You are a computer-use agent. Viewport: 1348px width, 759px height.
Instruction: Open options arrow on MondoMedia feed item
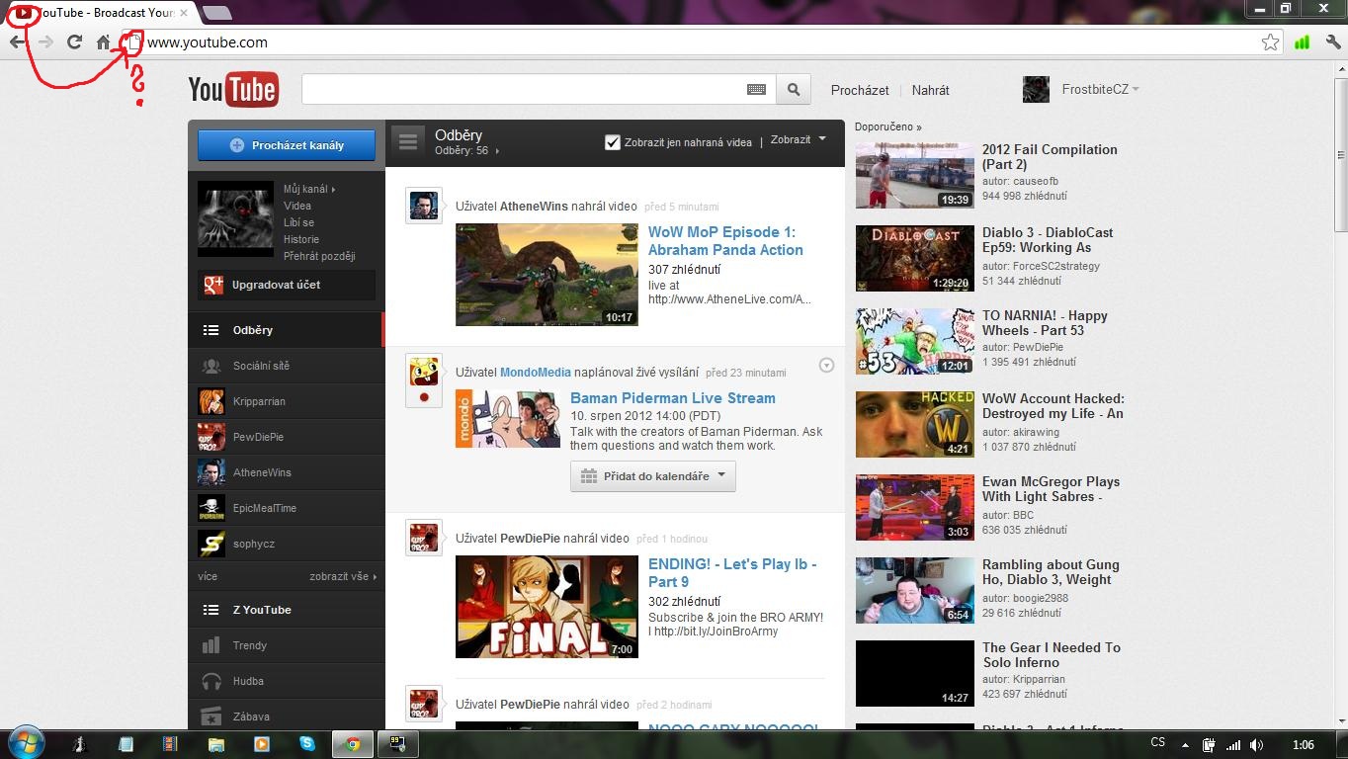pos(827,366)
